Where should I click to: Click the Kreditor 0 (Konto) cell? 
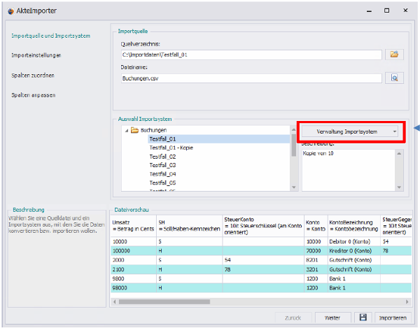353,251
